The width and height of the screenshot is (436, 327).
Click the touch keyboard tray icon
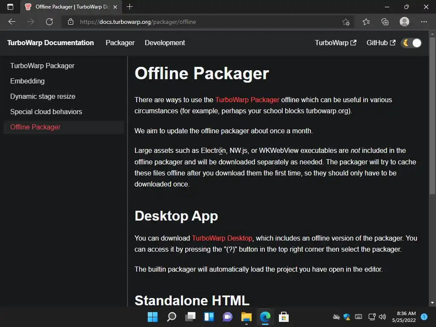(x=359, y=317)
